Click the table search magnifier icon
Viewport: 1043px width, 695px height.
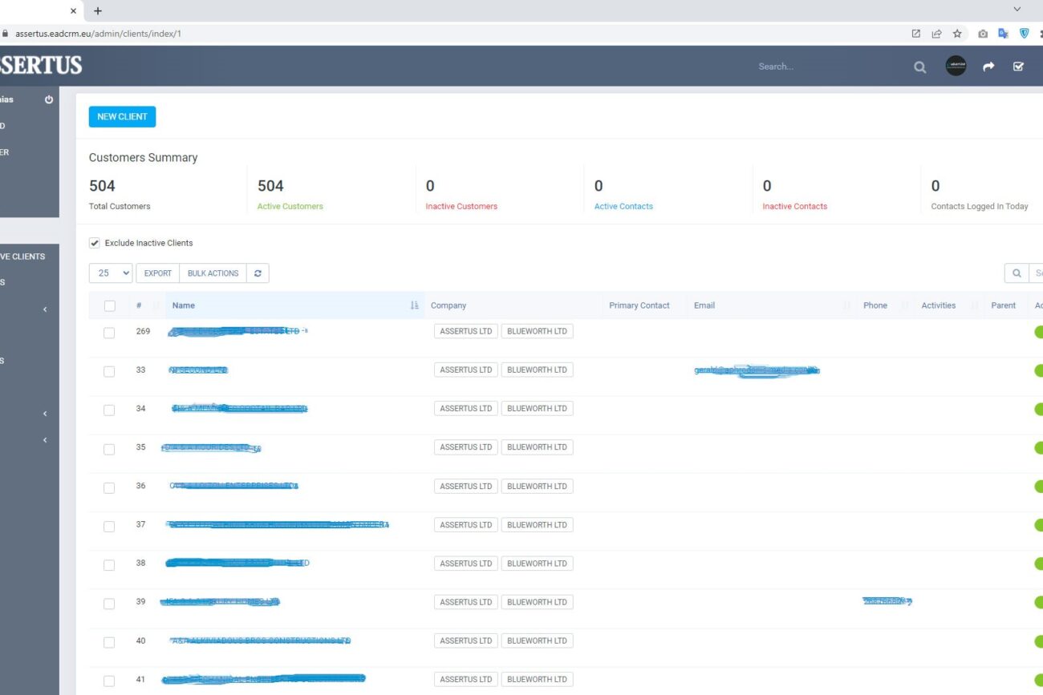click(x=1016, y=273)
